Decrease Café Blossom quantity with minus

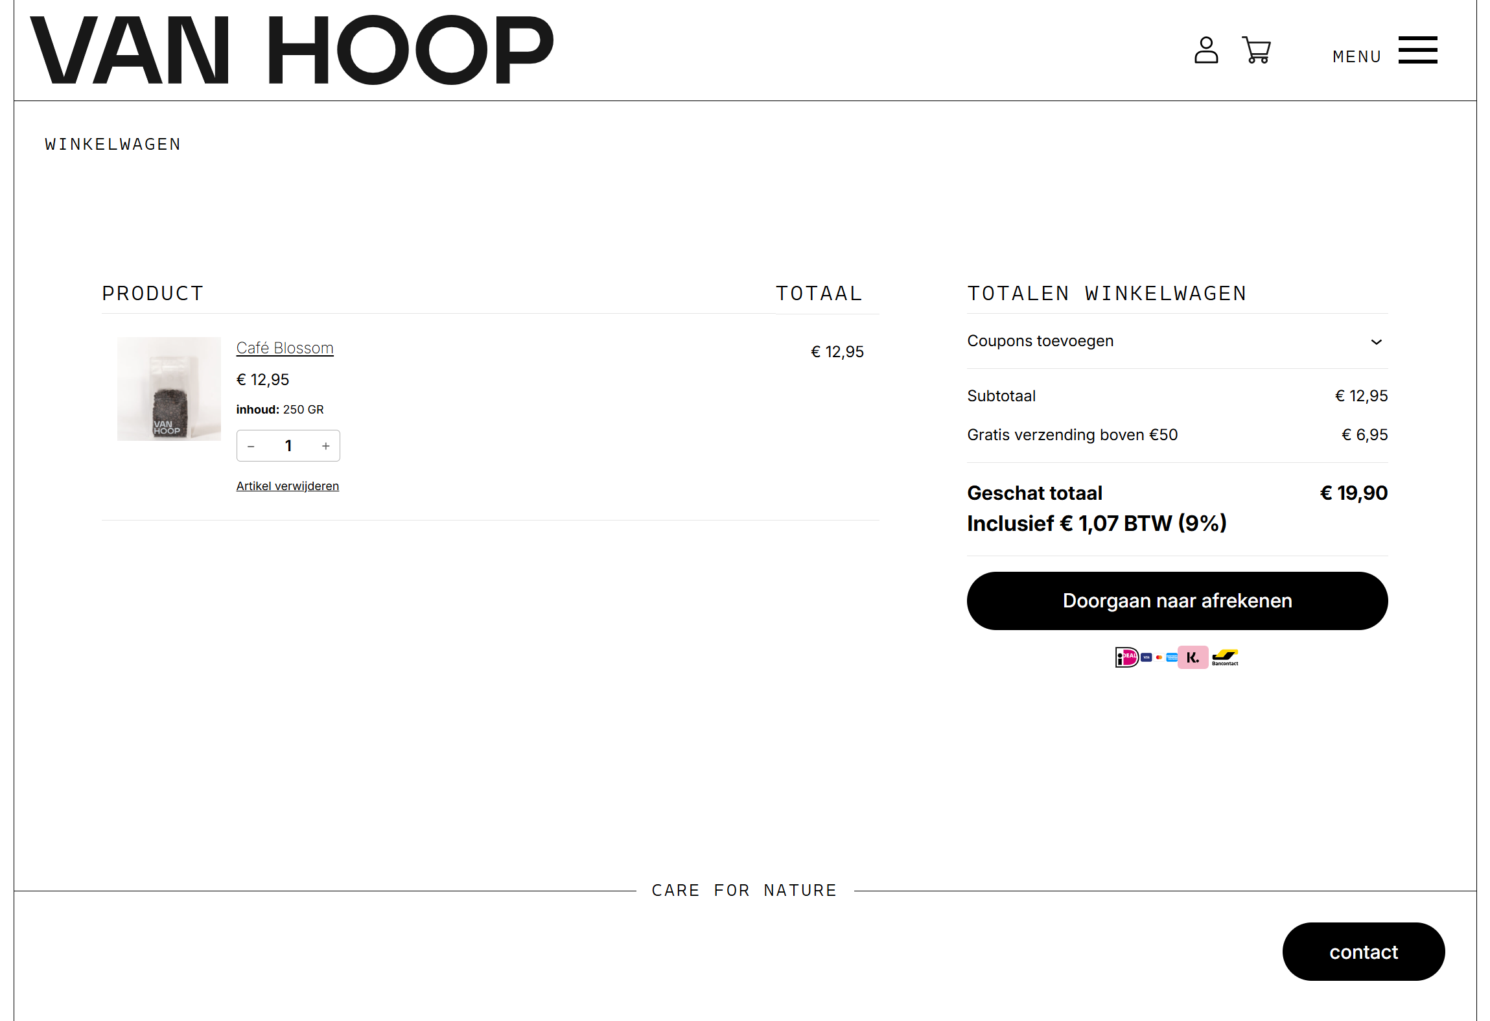pos(251,446)
